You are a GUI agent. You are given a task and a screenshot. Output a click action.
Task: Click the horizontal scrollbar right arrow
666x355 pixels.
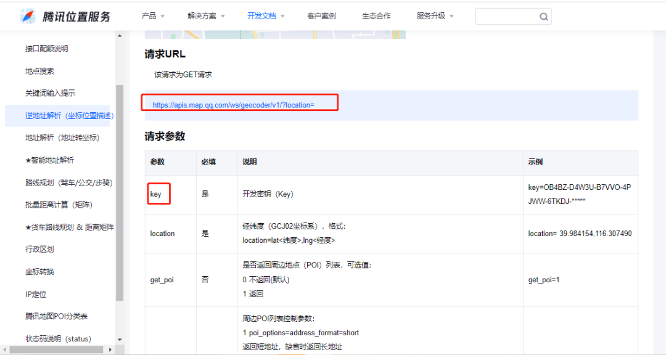coord(110,349)
